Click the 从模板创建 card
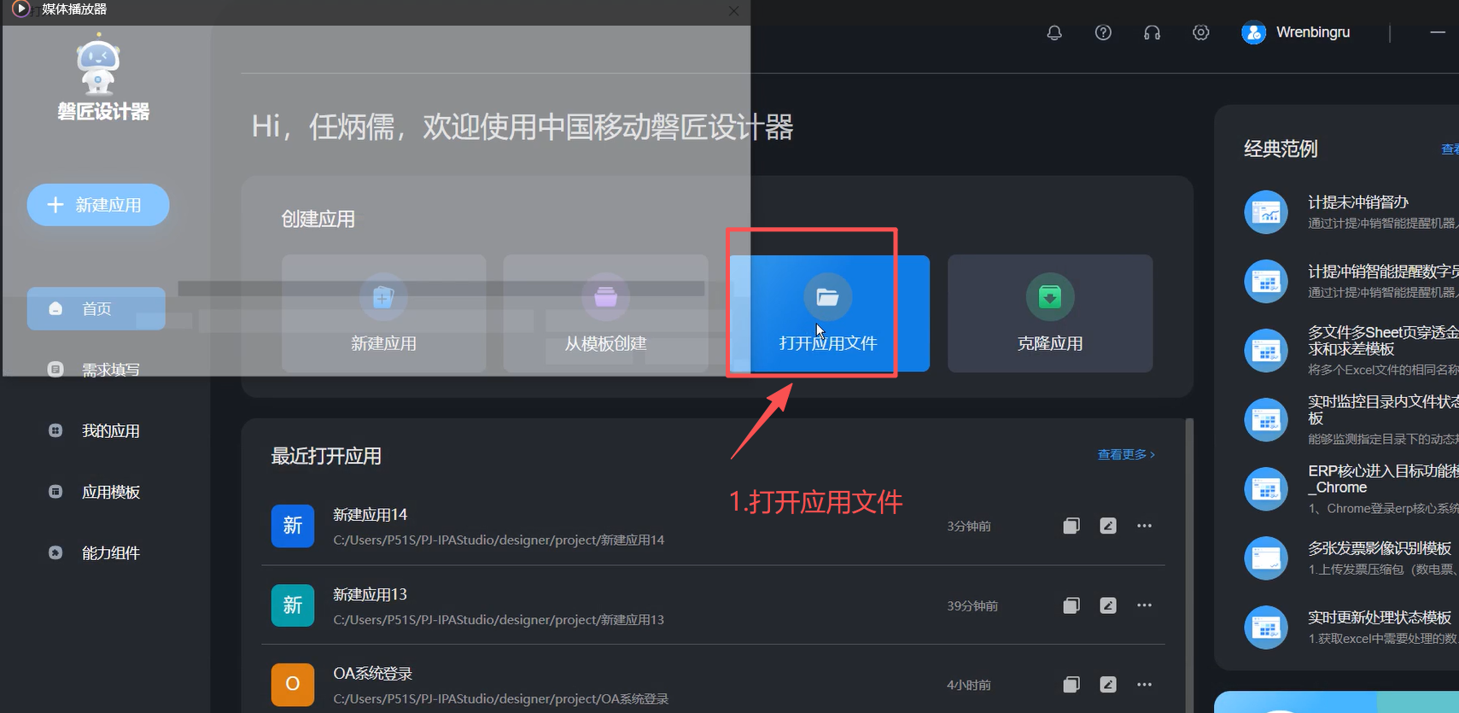This screenshot has height=713, width=1459. [x=605, y=313]
